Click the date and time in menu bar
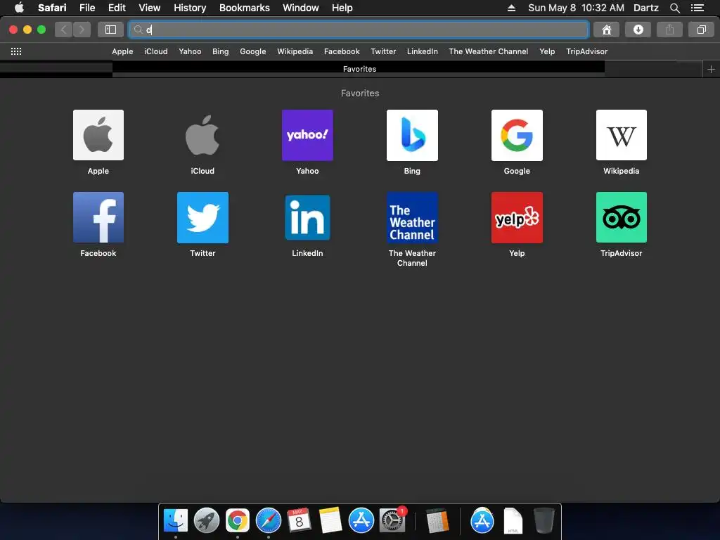The height and width of the screenshot is (540, 720). [x=576, y=8]
